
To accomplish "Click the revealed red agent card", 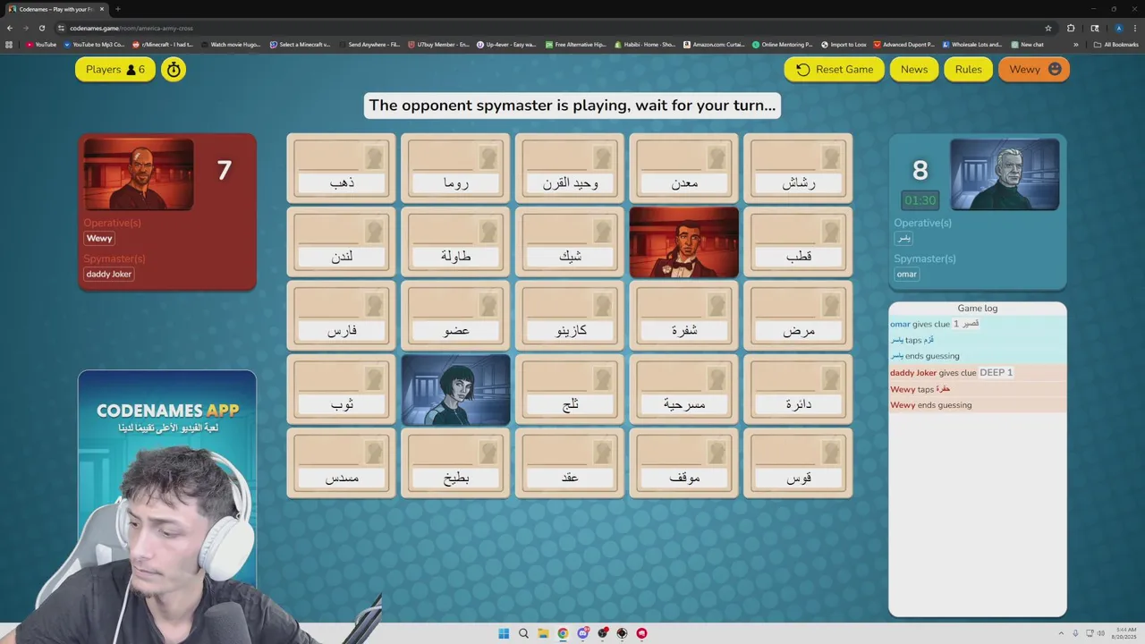I will [x=684, y=241].
